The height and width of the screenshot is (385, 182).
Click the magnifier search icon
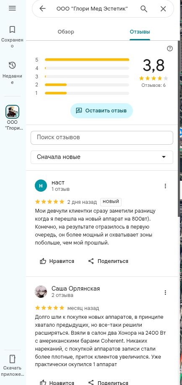point(144,9)
